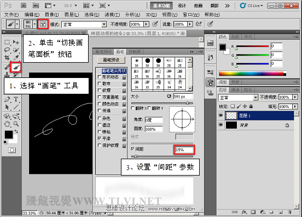
Task: Select 基本功能 workspace button
Action: point(161,6)
